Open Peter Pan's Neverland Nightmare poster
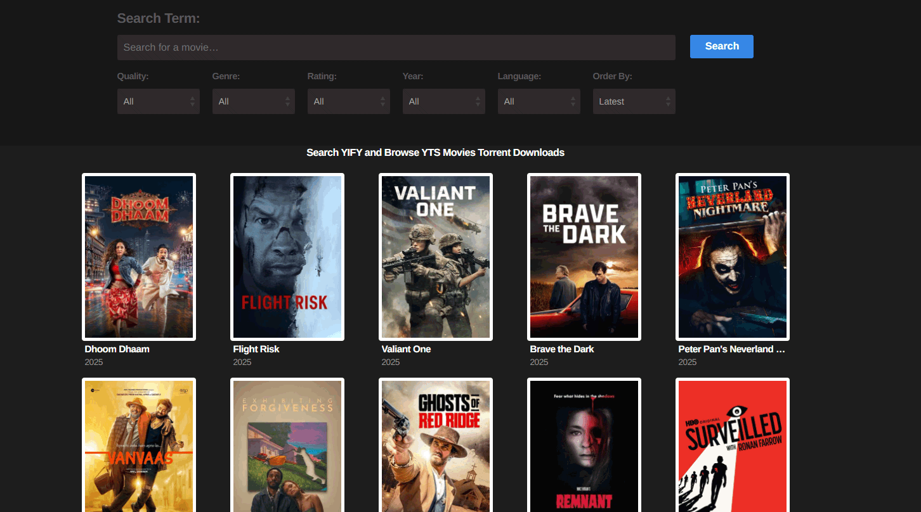 pyautogui.click(x=733, y=257)
